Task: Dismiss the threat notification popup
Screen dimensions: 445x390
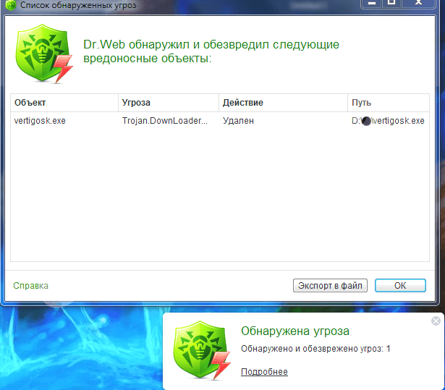Action: [436, 321]
